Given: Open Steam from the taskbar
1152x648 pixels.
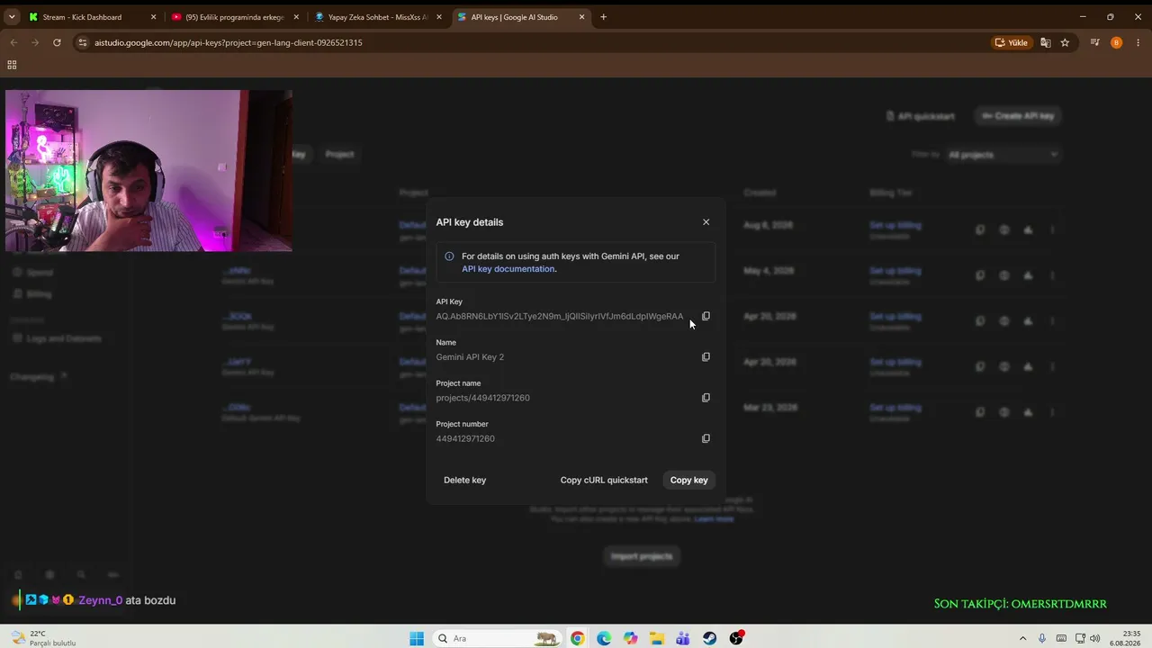Looking at the screenshot, I should click(710, 638).
